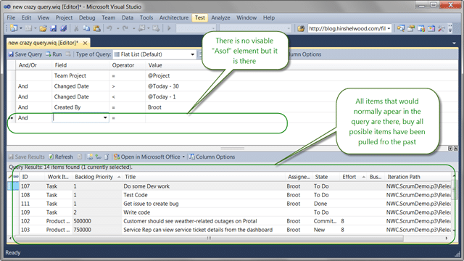464x261 pixels.
Task: Select Service Rep can view service ticket row
Action: pyautogui.click(x=229, y=230)
